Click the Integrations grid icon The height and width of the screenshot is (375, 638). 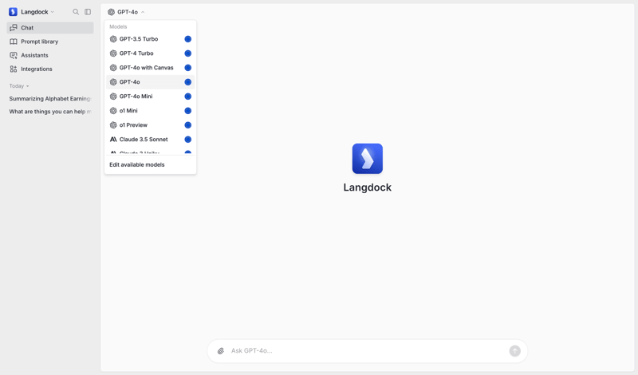tap(14, 69)
